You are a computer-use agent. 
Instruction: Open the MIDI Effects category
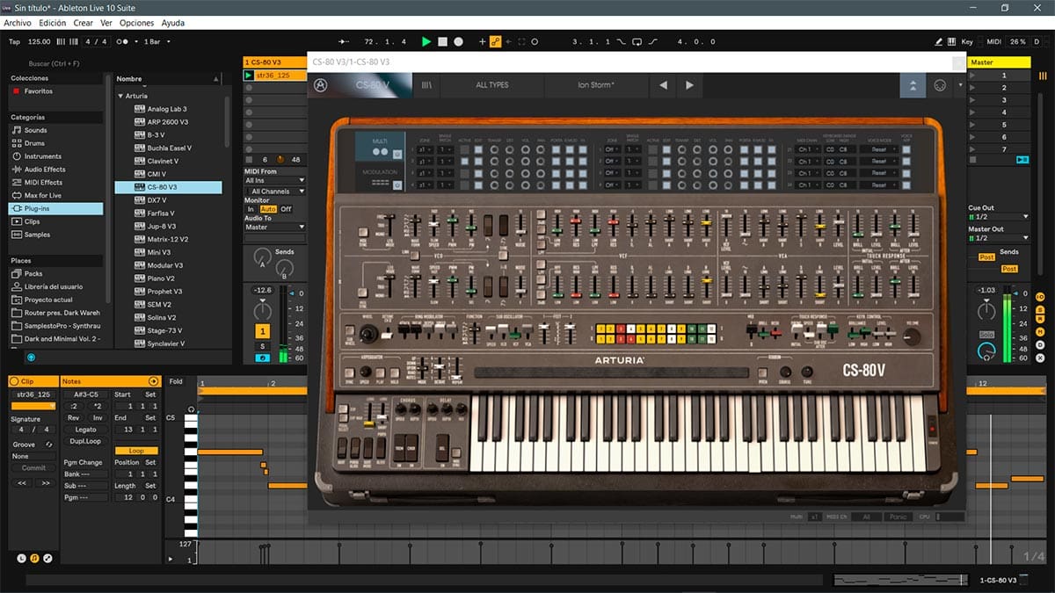(44, 183)
